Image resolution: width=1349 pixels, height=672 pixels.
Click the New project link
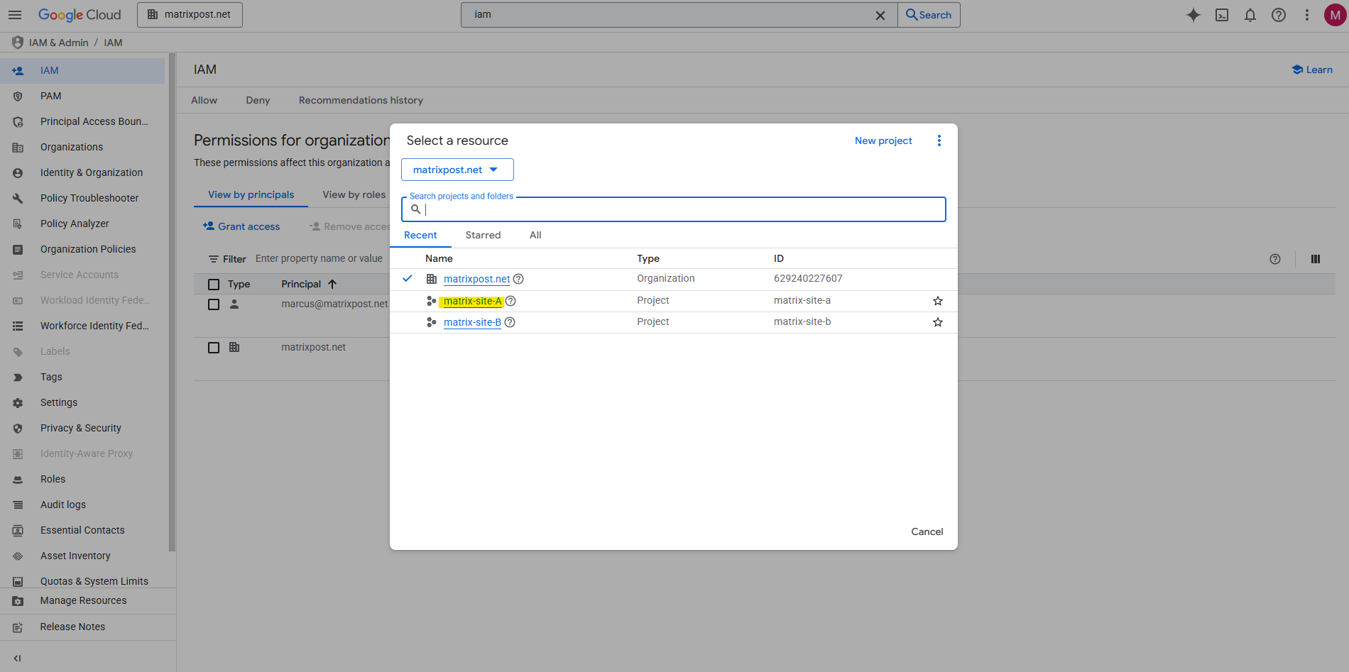[x=883, y=141]
